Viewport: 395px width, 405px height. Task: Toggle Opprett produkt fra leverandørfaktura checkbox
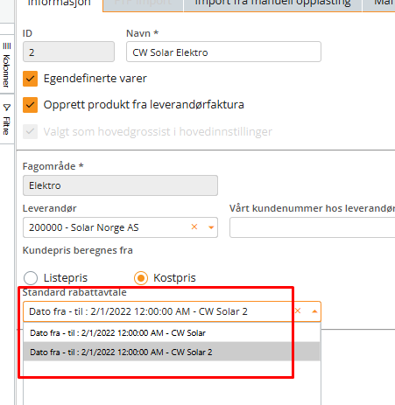(30, 105)
